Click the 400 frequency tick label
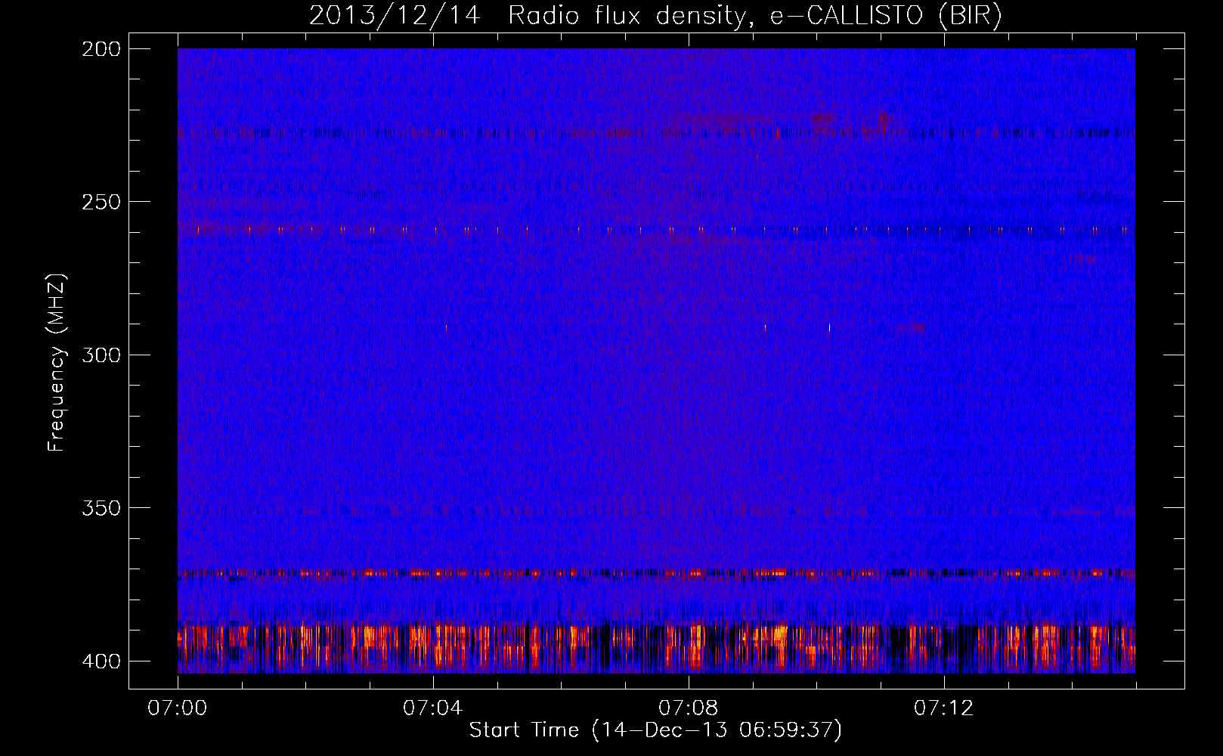1223x756 pixels. tap(101, 661)
